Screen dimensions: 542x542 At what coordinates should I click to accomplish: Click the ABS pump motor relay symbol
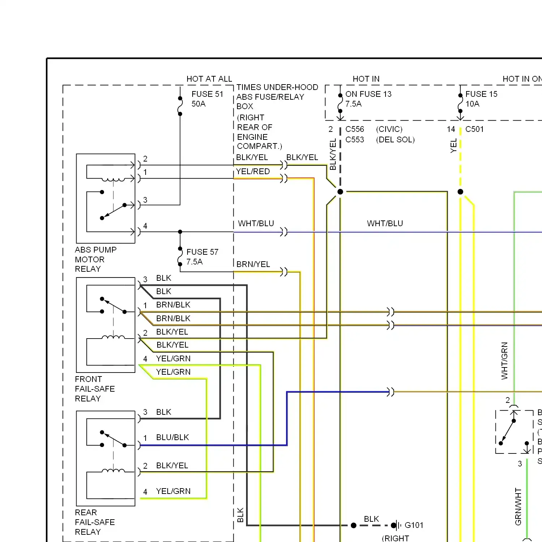(x=106, y=198)
